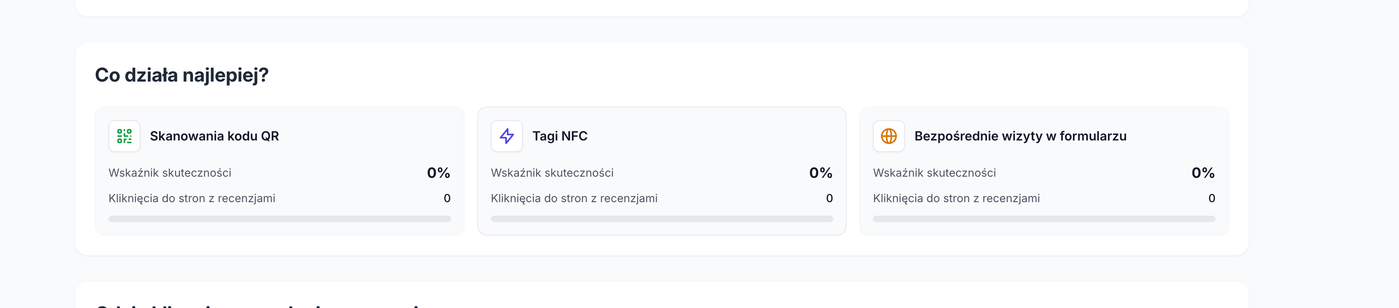Click Wskaźnik skuteczności label in NFC card
Screen dimensions: 1399x308
click(552, 173)
